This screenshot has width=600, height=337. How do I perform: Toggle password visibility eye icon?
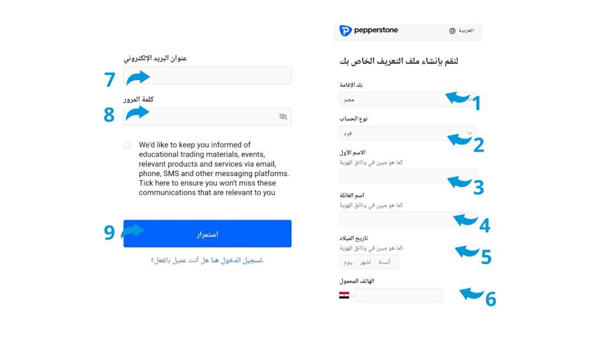click(283, 117)
